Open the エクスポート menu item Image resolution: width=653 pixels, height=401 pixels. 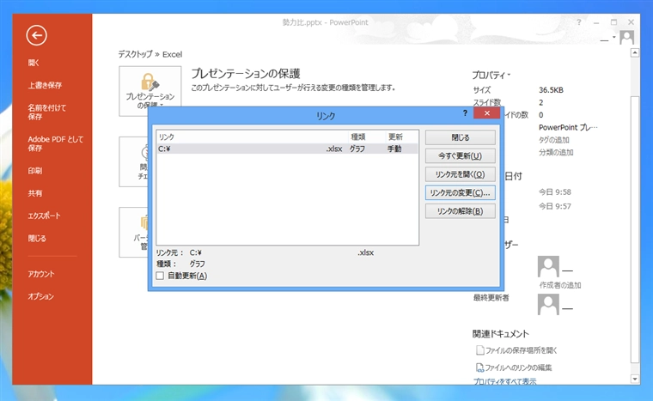tap(44, 216)
